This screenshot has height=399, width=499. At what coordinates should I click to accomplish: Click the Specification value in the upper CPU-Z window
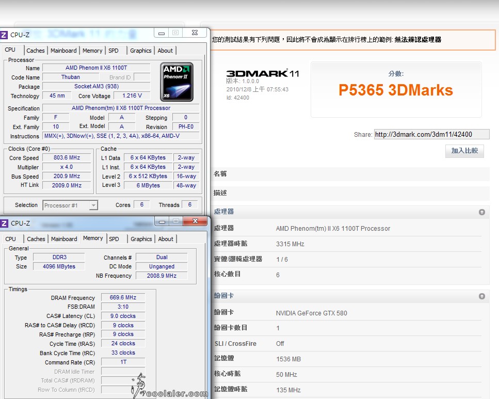click(x=121, y=108)
